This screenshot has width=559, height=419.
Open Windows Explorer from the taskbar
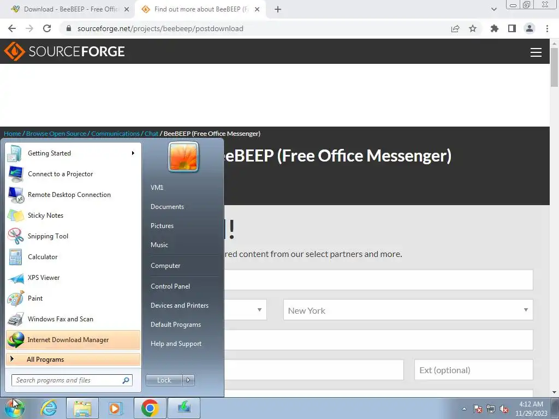[x=82, y=408]
